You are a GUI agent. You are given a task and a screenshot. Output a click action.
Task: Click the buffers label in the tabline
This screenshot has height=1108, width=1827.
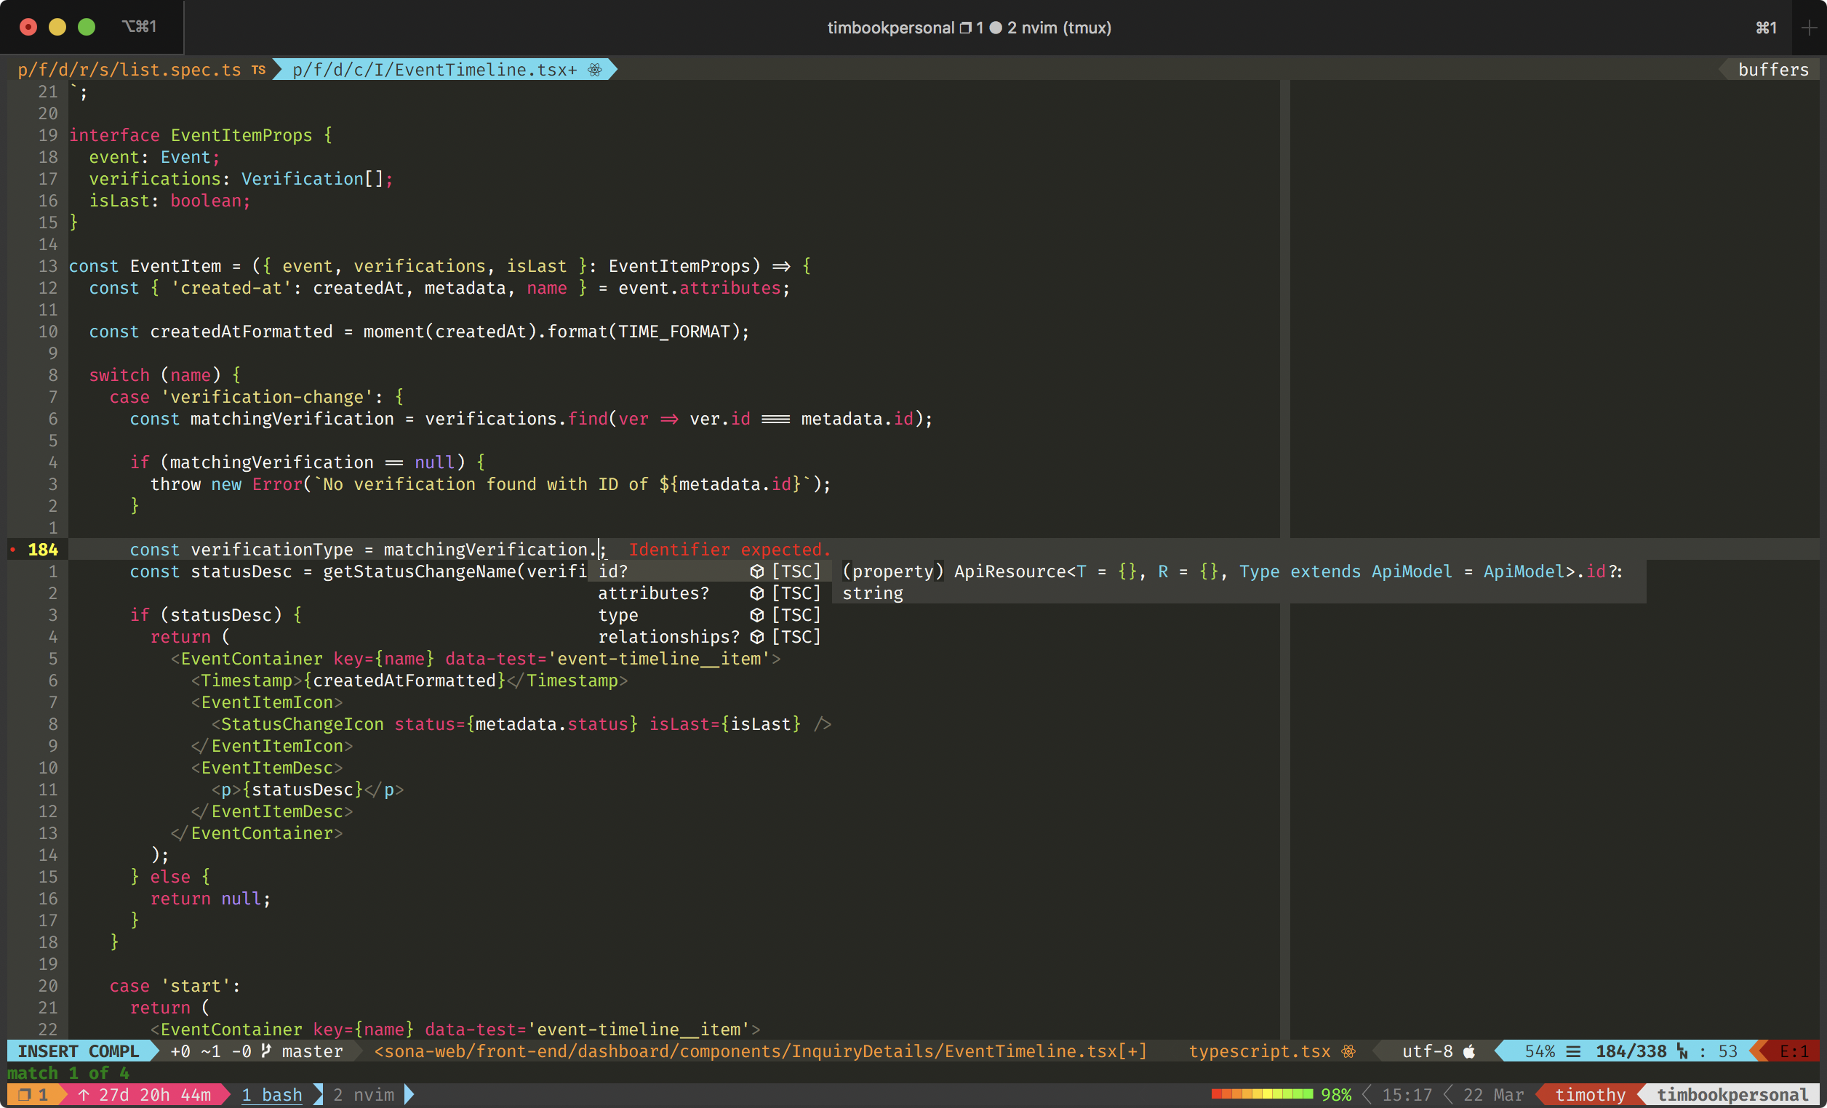[1773, 70]
